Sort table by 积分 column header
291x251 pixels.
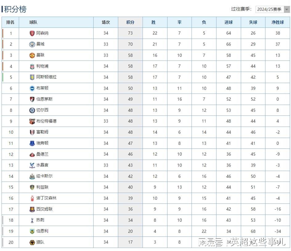click(x=130, y=22)
